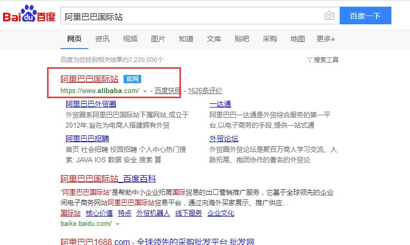
Task: Open the 阿里巴巴招聘 sublink
Action: [87, 139]
